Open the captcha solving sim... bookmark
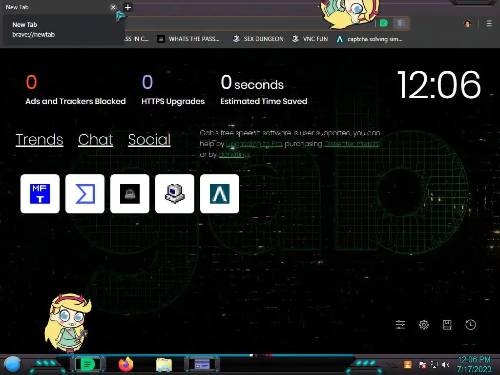 (370, 39)
